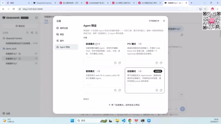Screen dimensions: 221x124
Task: Open 设置 at sidebar bottom
Action: [6, 113]
